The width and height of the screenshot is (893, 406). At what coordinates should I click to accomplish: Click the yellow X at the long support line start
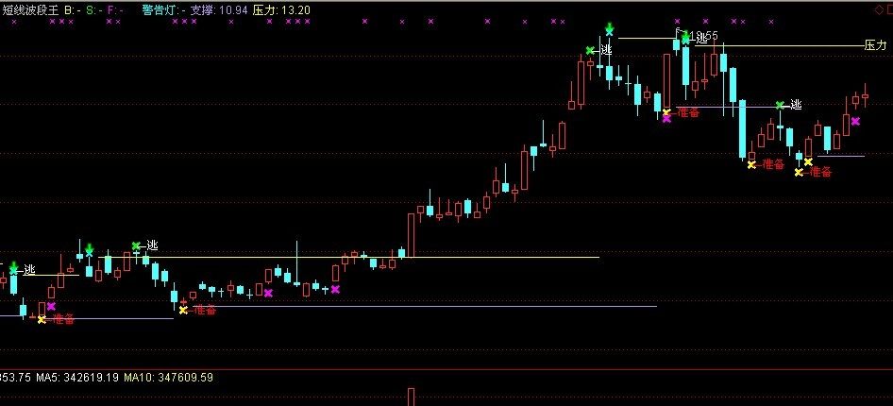tap(183, 311)
